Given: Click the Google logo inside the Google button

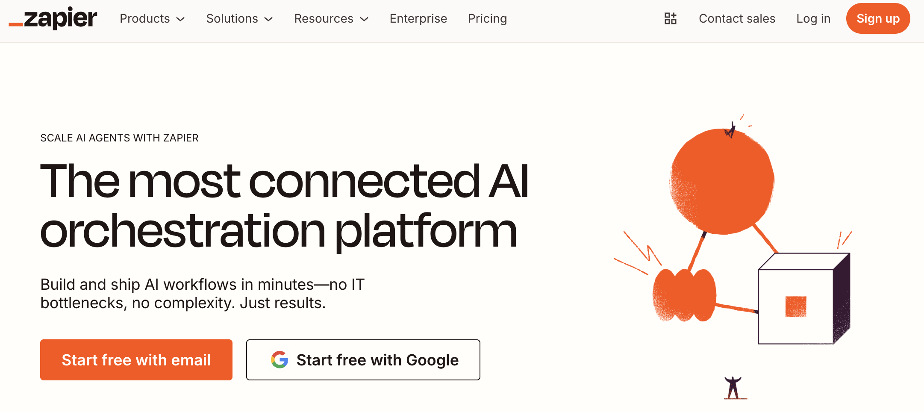Looking at the screenshot, I should (x=278, y=360).
